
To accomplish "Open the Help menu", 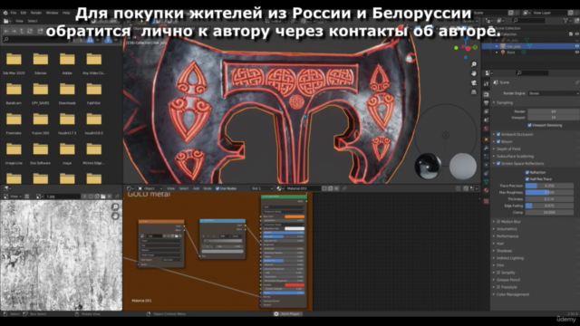I will click(x=66, y=13).
